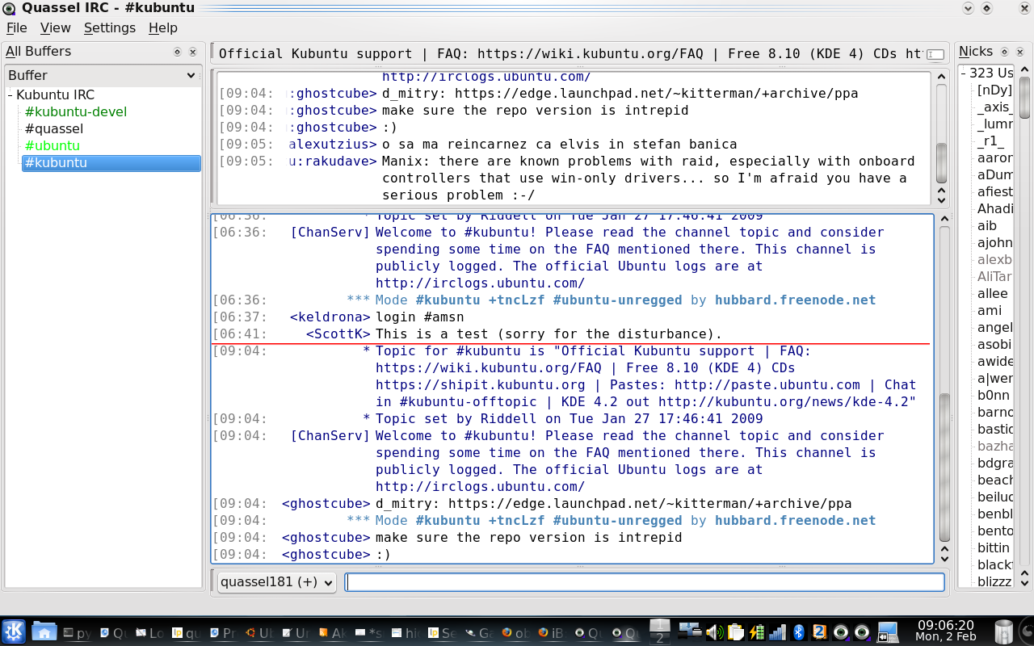
Task: Open the http://paste.ubuntu.com link
Action: [767, 384]
